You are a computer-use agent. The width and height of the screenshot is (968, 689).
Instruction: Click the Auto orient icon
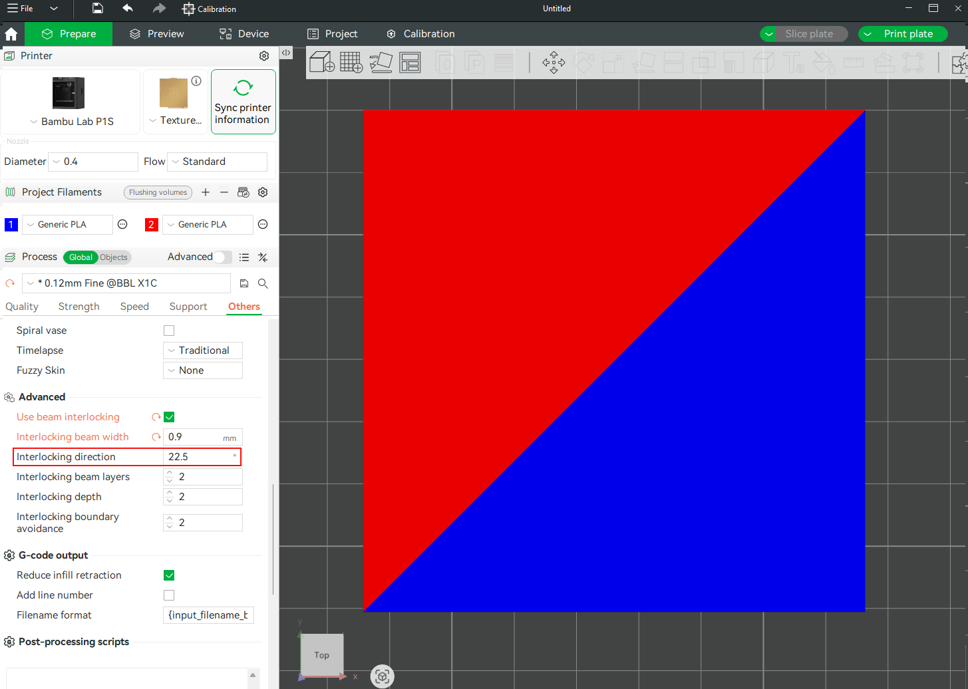(381, 63)
